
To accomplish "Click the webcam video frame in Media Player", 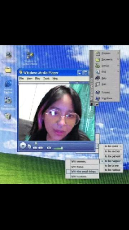I will click(57, 112).
